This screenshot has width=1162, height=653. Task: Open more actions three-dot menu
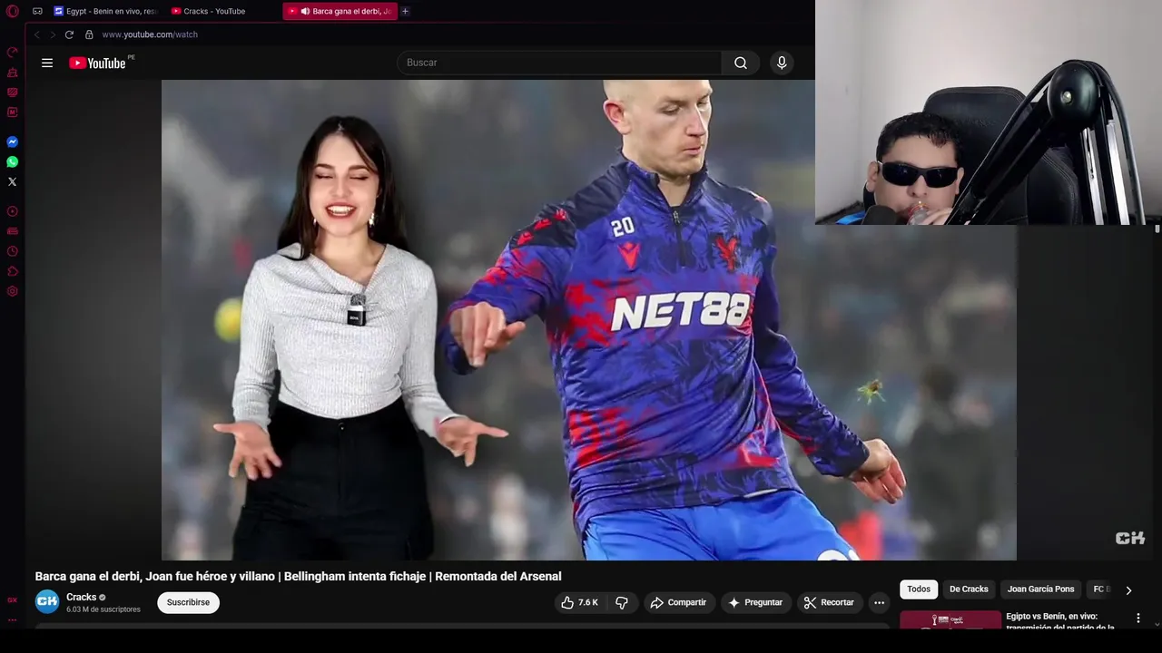click(879, 602)
